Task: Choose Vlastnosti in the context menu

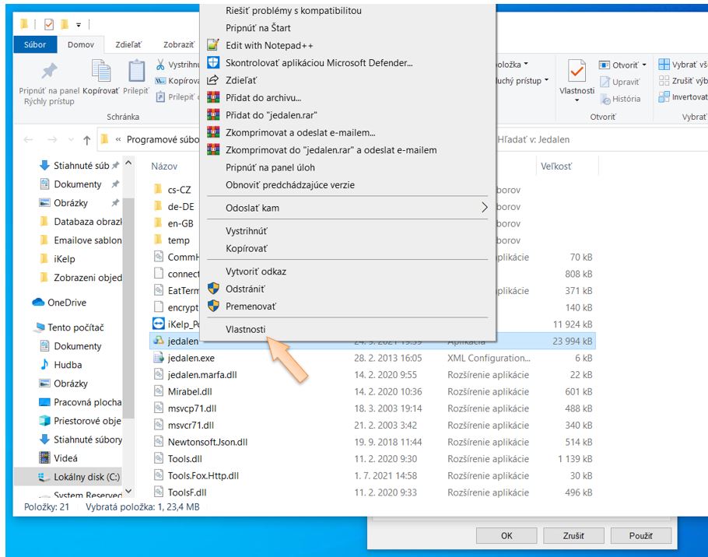Action: (246, 329)
